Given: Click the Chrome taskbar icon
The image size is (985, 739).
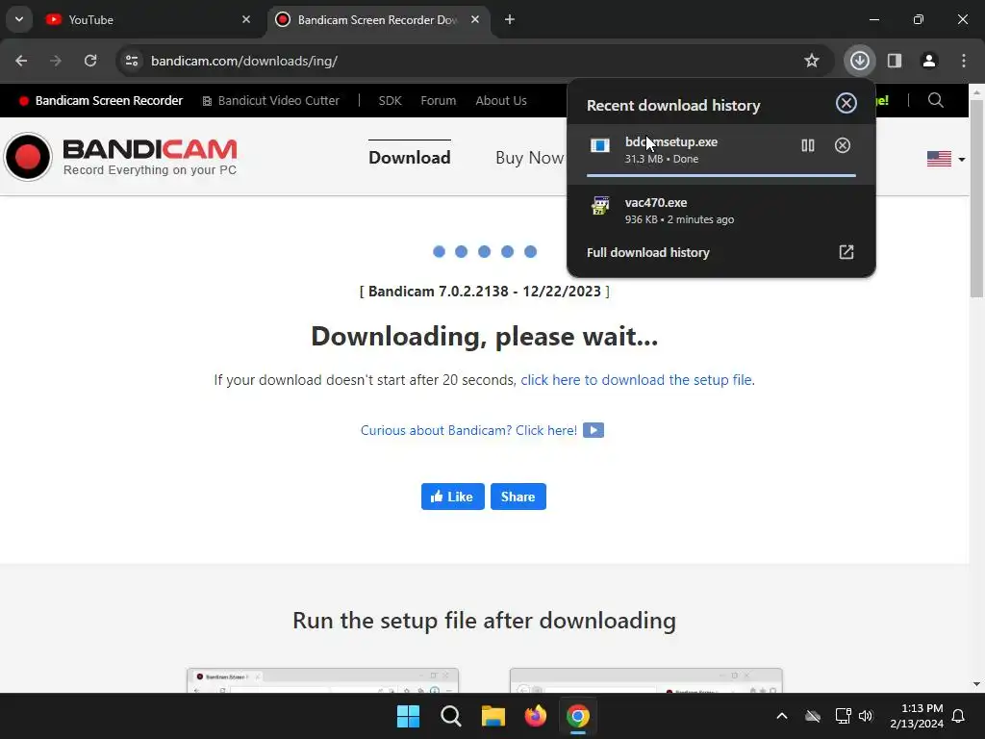Looking at the screenshot, I should (x=578, y=716).
